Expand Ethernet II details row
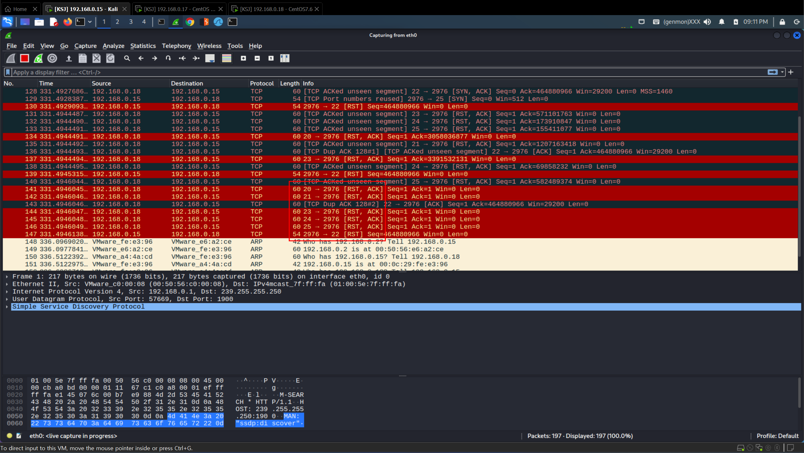The image size is (804, 453). (7, 284)
